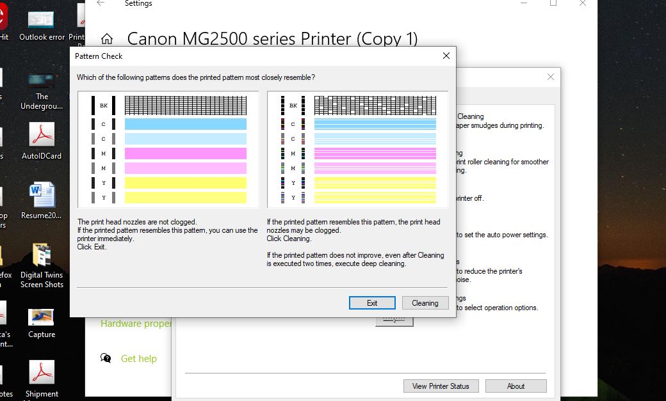Click the Get help chat icon
The width and height of the screenshot is (666, 401).
point(106,358)
